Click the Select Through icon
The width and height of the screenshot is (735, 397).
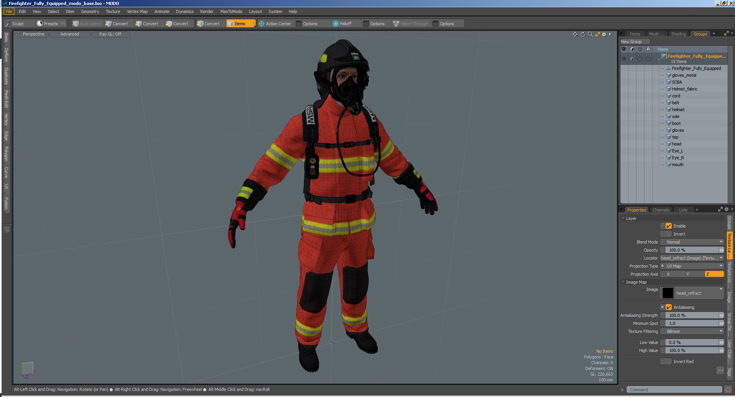pos(396,24)
